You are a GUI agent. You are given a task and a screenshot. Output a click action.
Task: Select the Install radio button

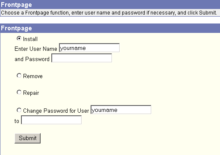[19, 38]
